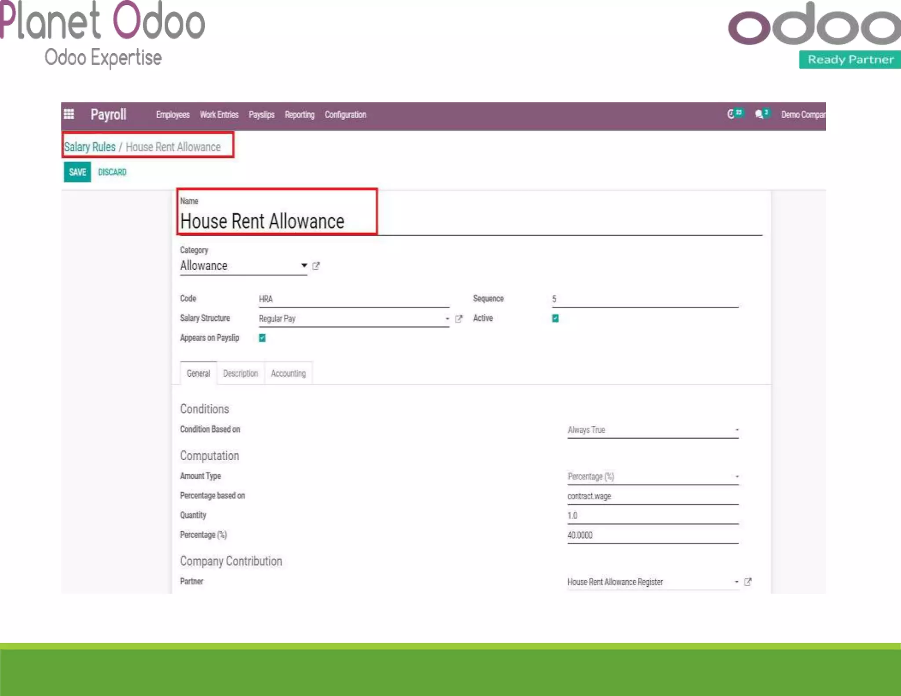Screen dimensions: 901x696
Task: Open external link icon next to Category
Action: 316,266
